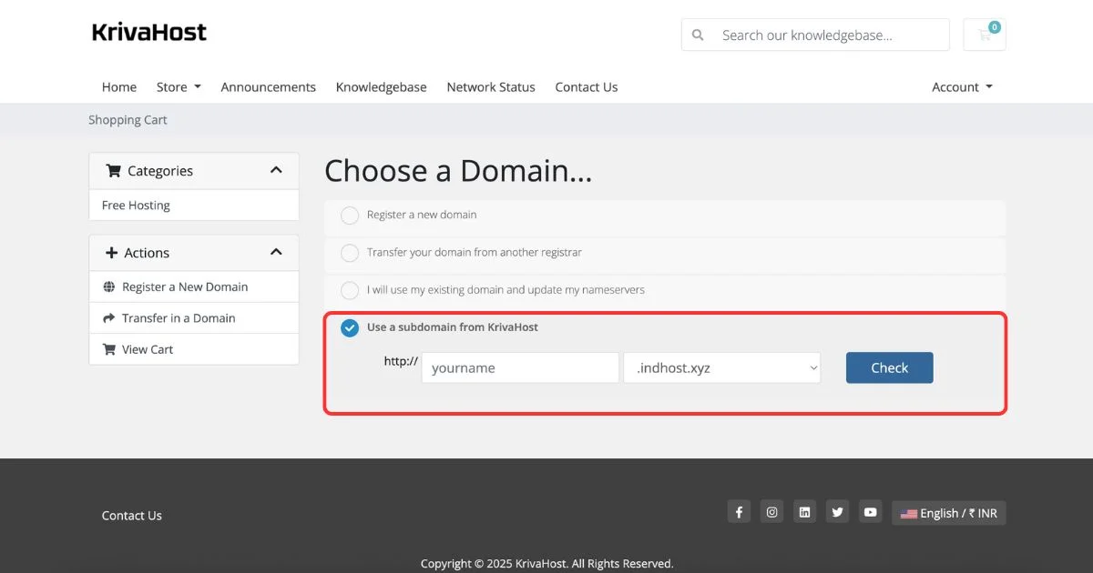The image size is (1093, 573).
Task: Collapse the Actions panel
Action: [276, 252]
